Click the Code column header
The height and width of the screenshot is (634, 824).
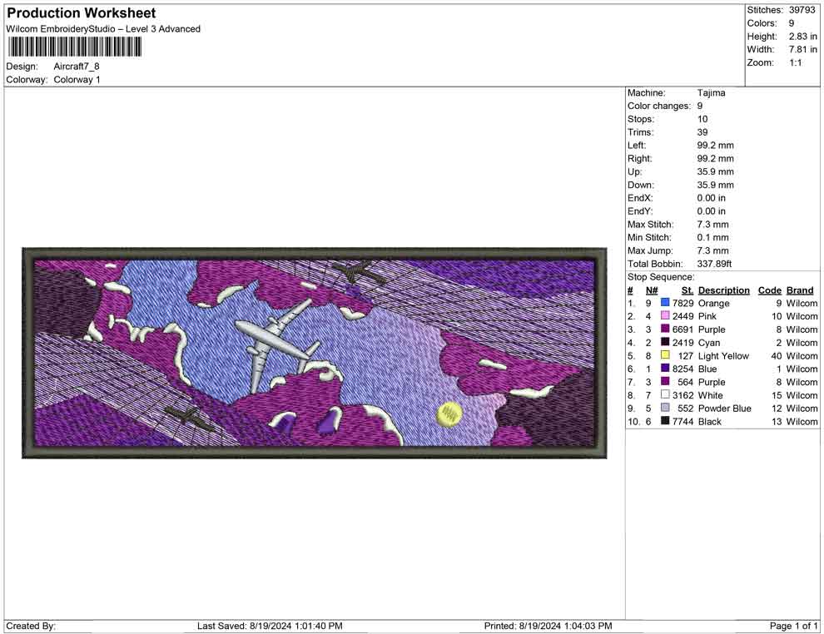click(770, 290)
